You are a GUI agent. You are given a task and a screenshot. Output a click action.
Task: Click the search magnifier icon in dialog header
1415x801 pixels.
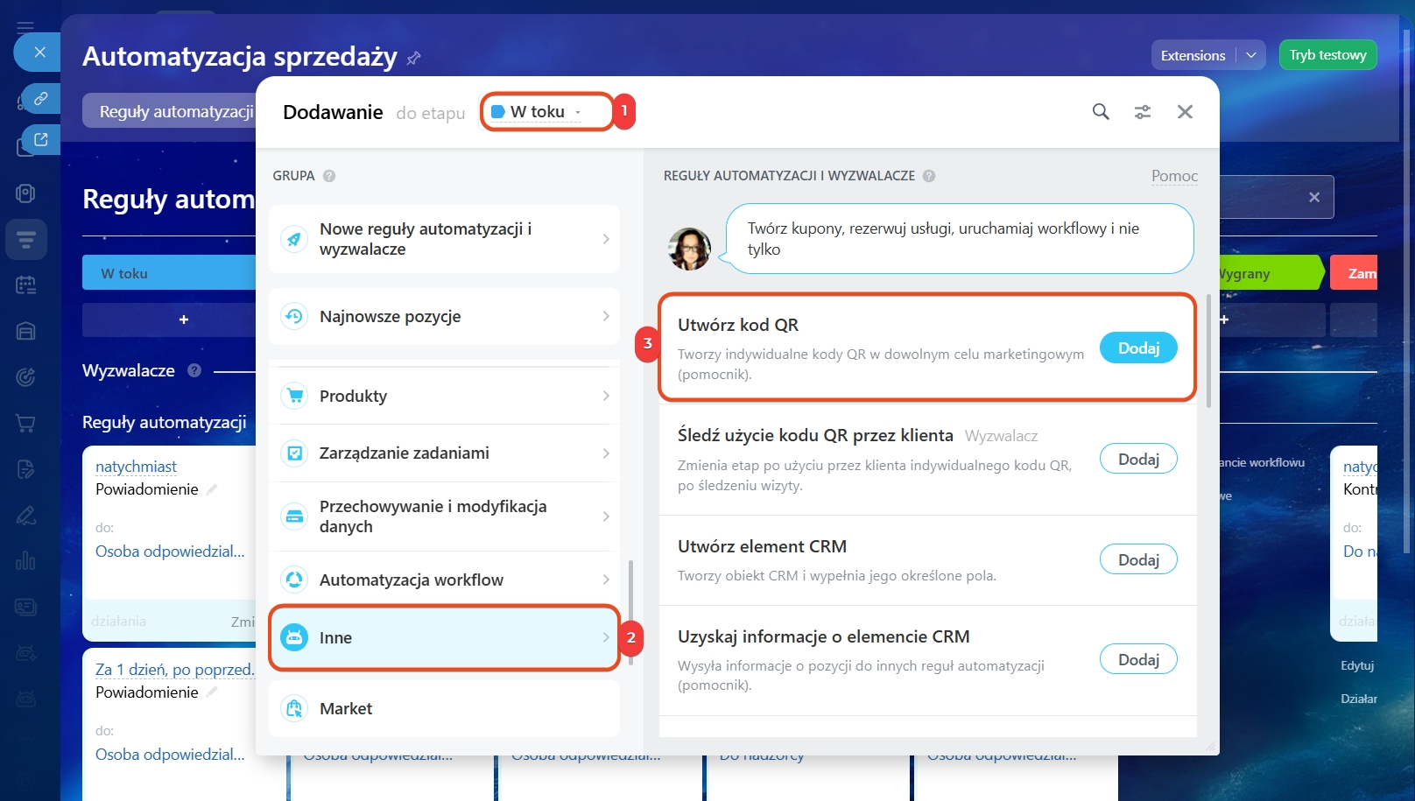point(1101,112)
